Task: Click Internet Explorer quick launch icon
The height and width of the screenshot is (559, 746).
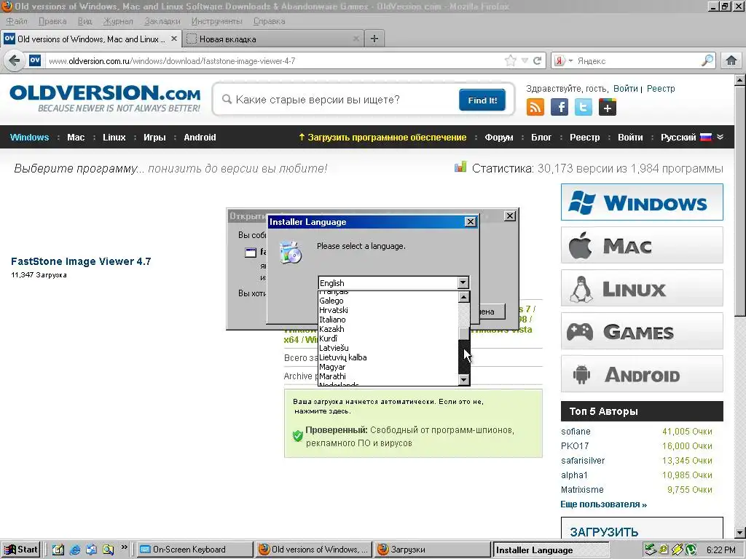Action: (x=75, y=550)
